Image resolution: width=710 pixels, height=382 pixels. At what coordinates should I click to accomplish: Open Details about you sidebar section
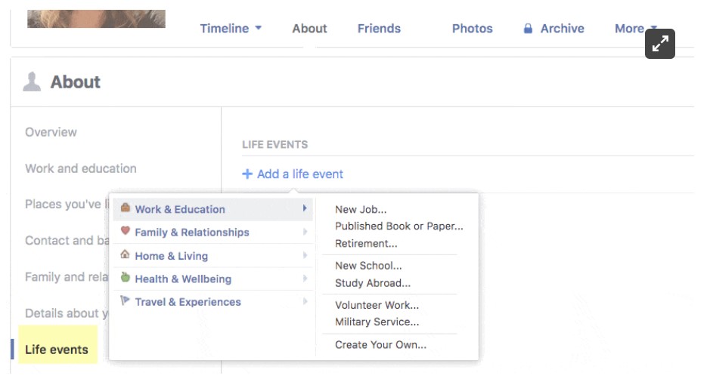pos(67,313)
